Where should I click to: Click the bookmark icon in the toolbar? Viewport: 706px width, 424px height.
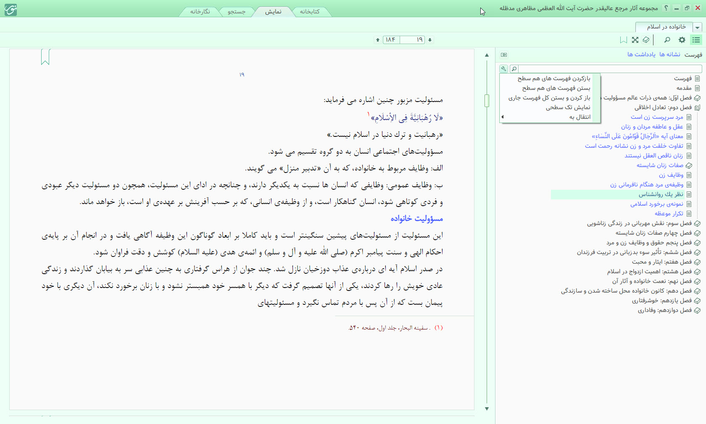[x=624, y=40]
